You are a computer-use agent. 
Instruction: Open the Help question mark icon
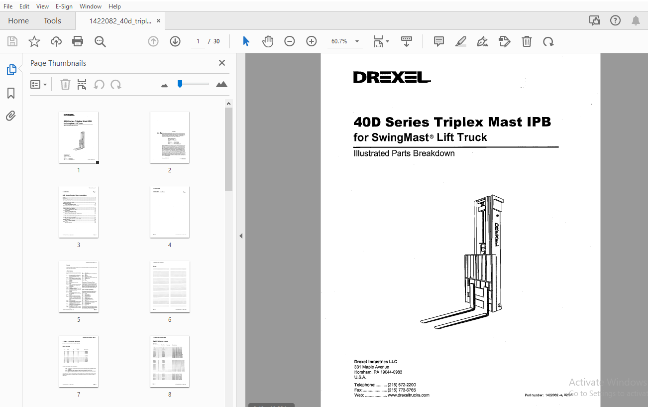616,20
